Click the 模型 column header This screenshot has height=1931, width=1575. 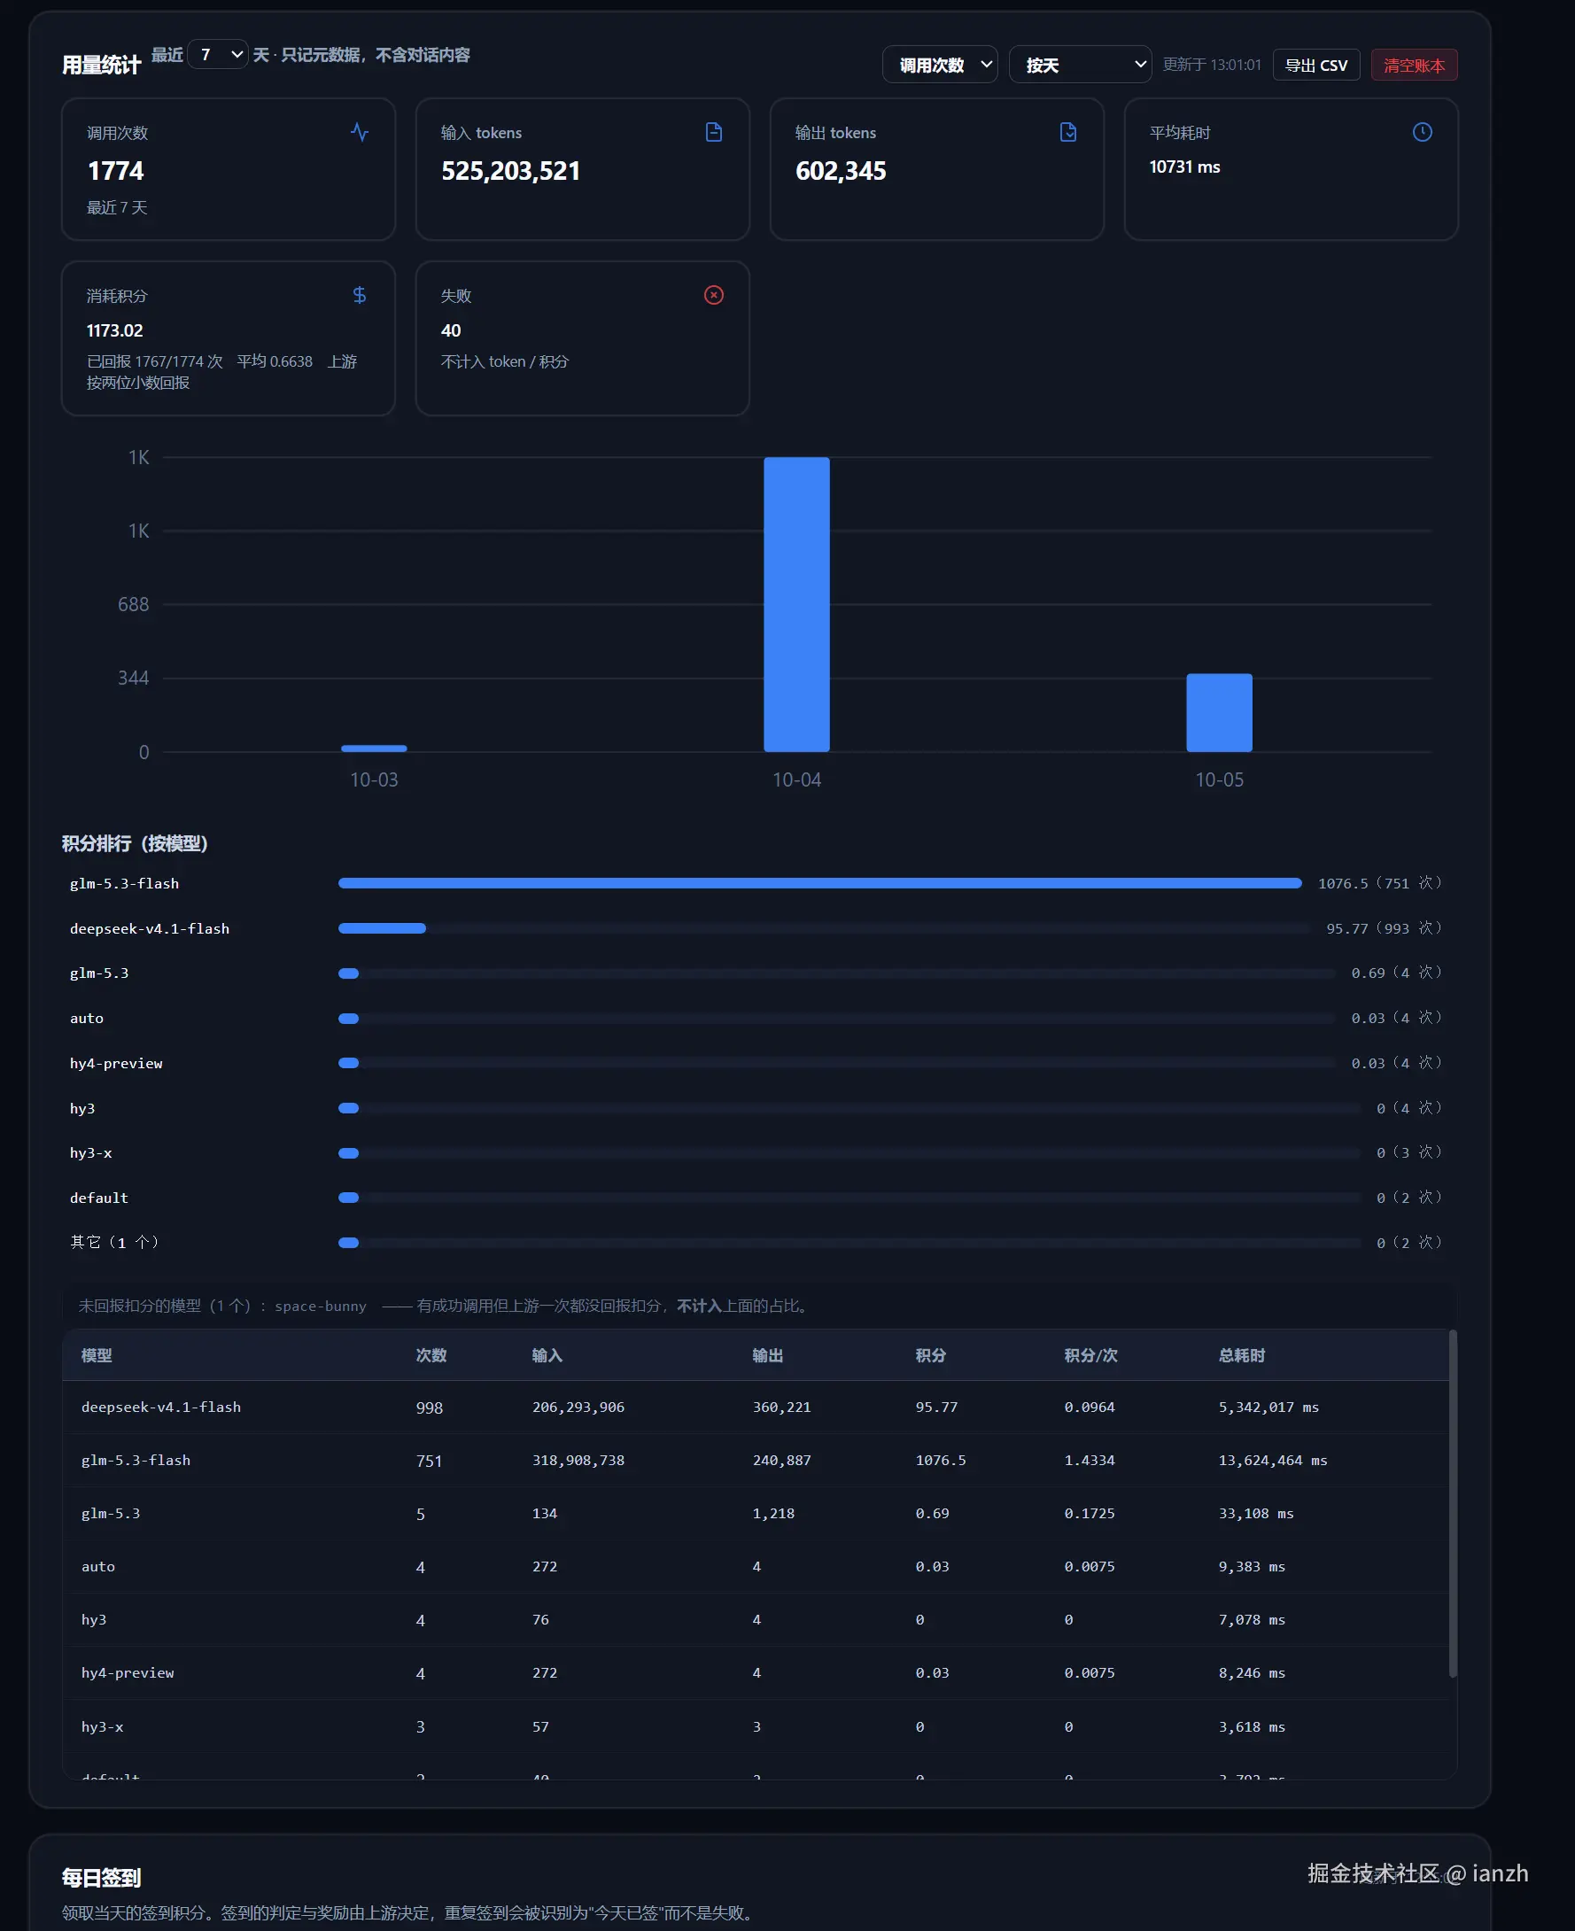pyautogui.click(x=97, y=1355)
